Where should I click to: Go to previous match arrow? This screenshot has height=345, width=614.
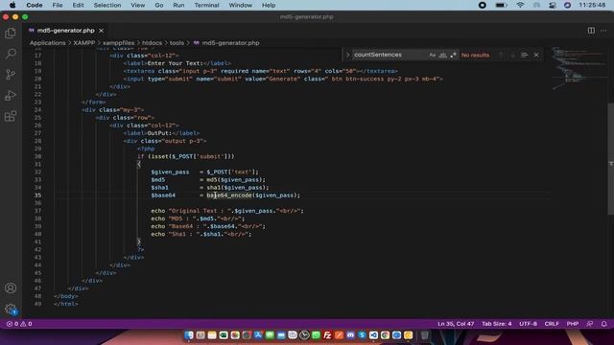pos(501,55)
